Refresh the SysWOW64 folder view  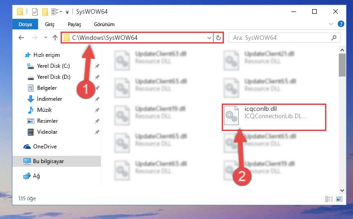pos(219,38)
